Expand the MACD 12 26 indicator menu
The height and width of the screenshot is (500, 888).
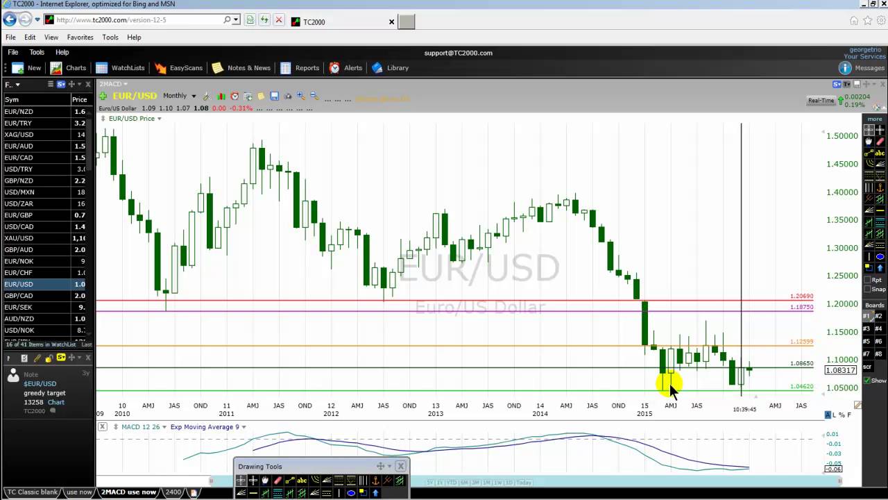tap(164, 427)
